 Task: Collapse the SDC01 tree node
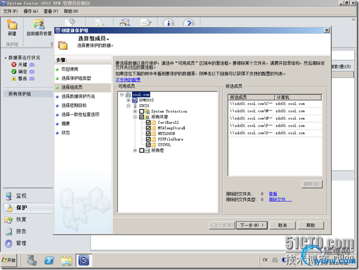click(x=128, y=105)
